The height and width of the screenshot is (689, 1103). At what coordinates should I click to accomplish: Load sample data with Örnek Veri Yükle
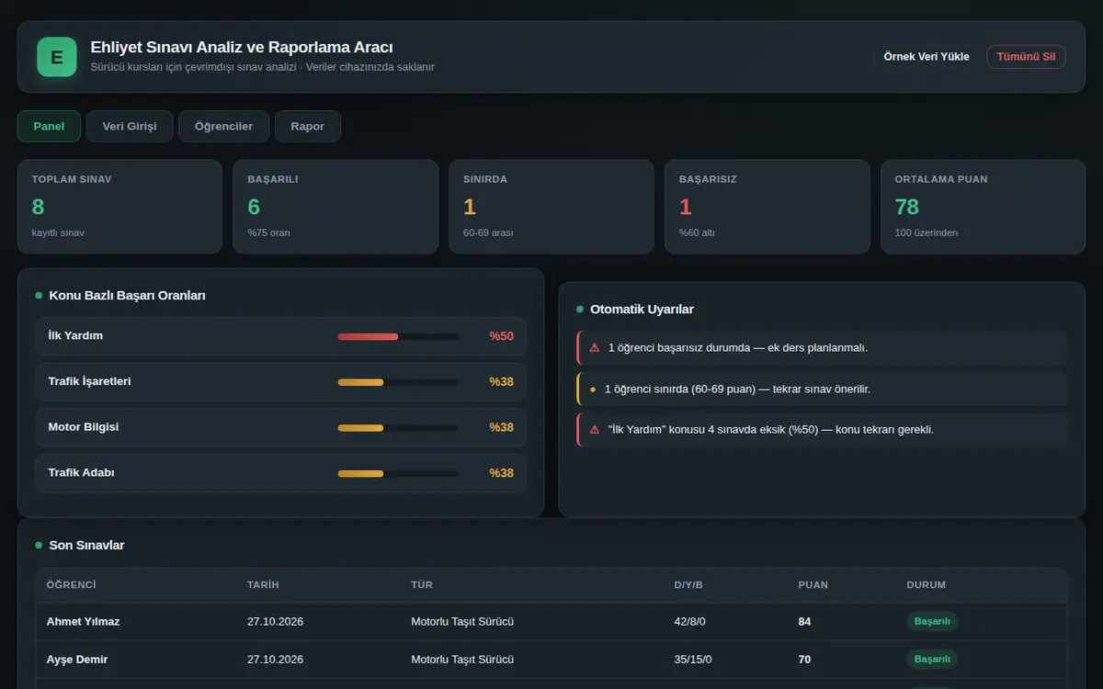[927, 57]
